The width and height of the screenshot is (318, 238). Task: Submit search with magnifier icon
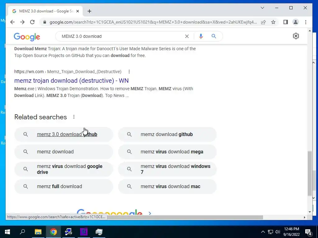tap(214, 36)
